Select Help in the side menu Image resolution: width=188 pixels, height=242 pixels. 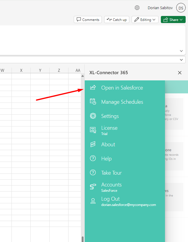point(125,158)
